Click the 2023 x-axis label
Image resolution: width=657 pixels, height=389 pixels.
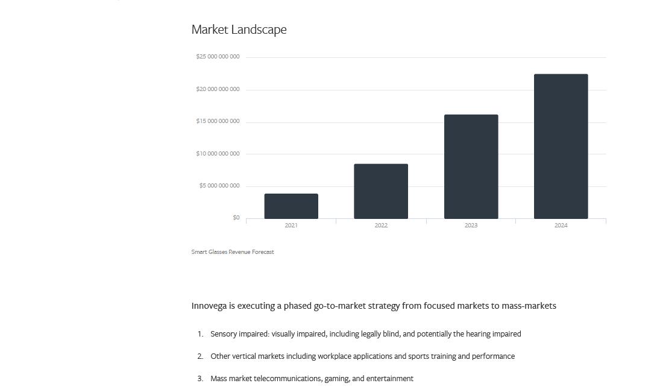coord(471,226)
